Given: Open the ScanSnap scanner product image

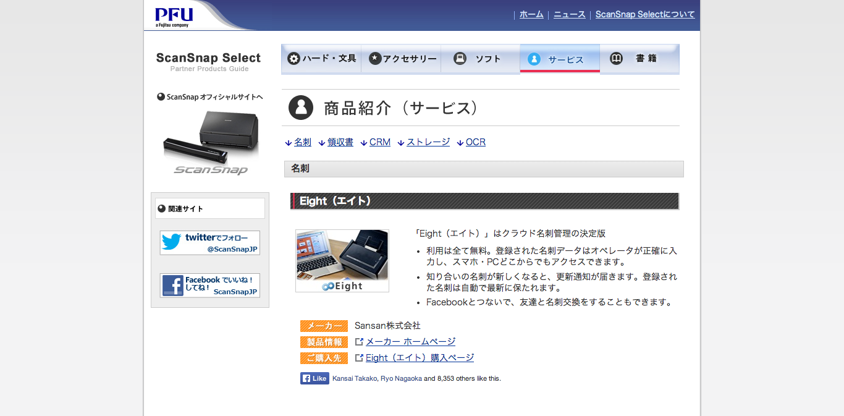Looking at the screenshot, I should [210, 142].
